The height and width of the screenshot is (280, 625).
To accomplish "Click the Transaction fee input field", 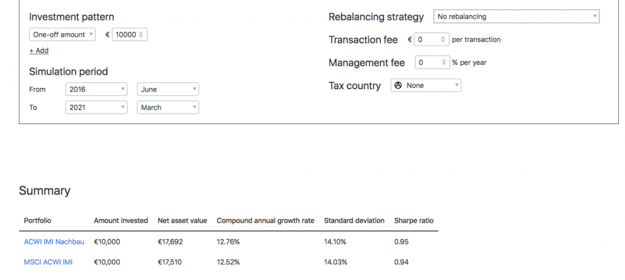I will coord(428,39).
